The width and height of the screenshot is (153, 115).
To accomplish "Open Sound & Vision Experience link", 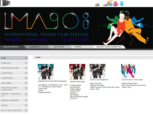I will pyautogui.click(x=99, y=80).
